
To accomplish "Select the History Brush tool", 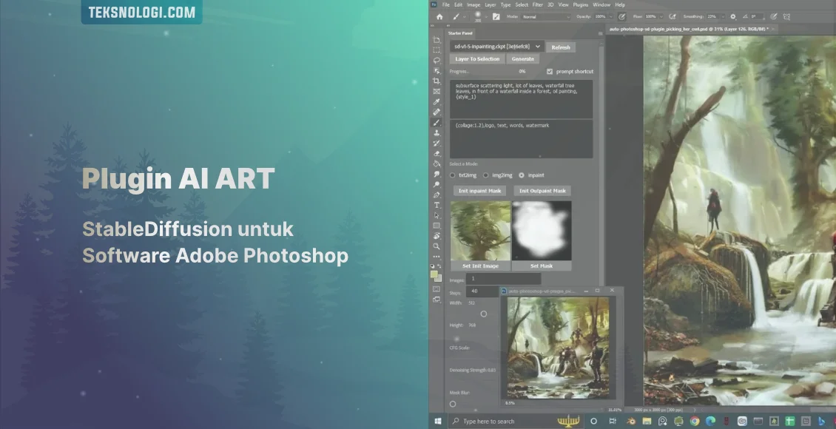I will [x=436, y=143].
